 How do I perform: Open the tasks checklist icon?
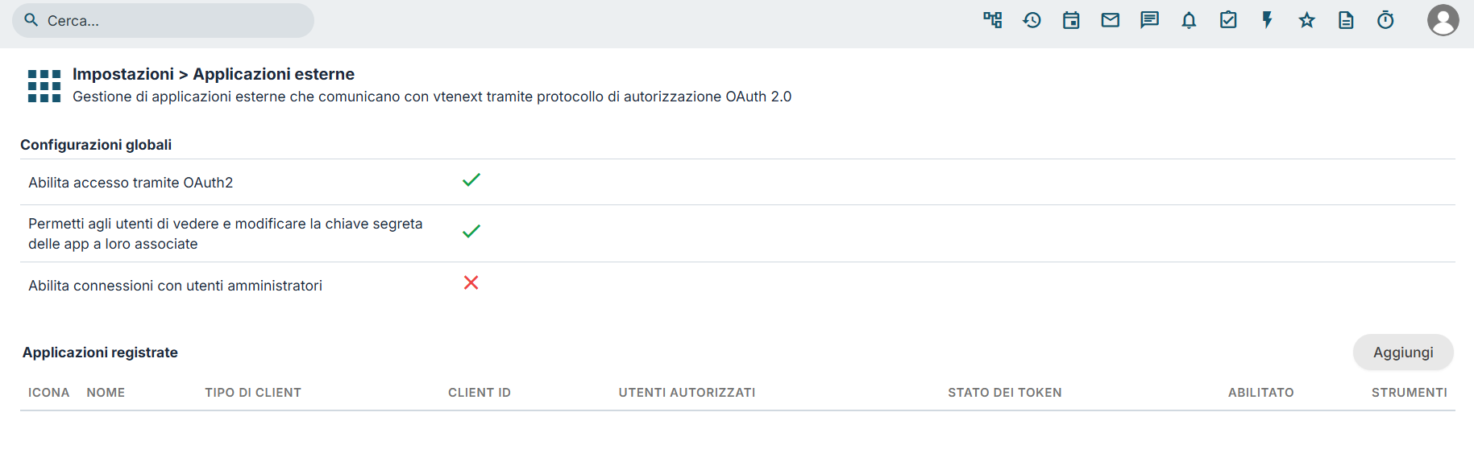coord(1228,20)
